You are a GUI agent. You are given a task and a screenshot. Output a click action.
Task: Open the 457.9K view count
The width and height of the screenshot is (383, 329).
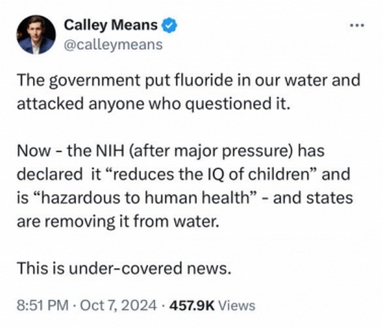(x=192, y=306)
